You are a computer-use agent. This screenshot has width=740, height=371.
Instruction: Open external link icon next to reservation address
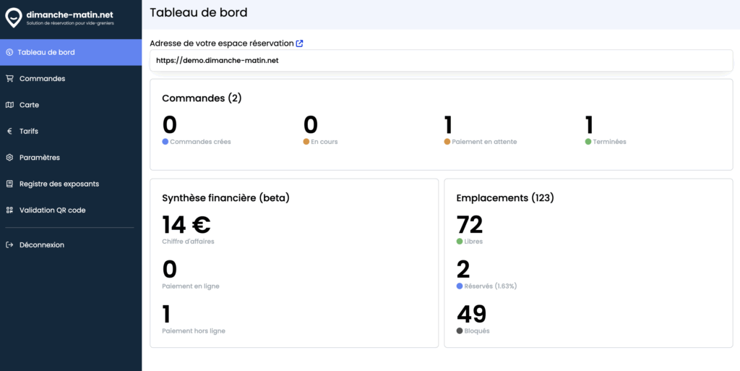[299, 43]
